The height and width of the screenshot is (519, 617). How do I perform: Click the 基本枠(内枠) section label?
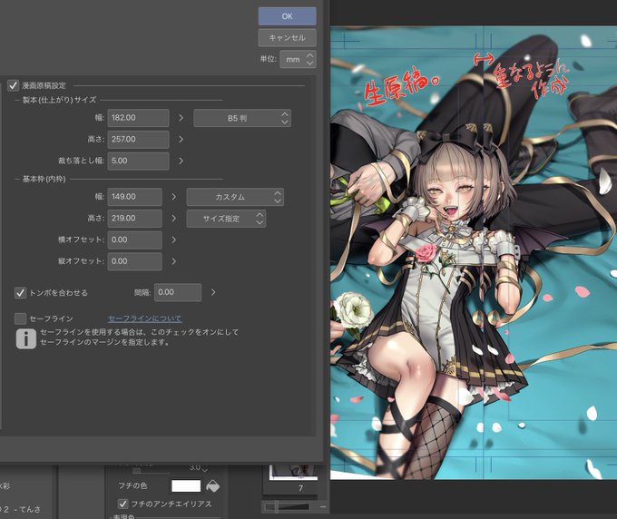coord(44,179)
